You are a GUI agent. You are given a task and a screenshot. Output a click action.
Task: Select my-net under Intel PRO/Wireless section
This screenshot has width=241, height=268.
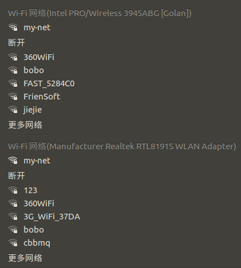(120, 27)
